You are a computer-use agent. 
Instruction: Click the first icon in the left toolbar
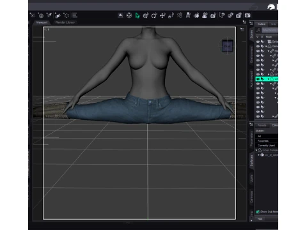tap(33, 15)
